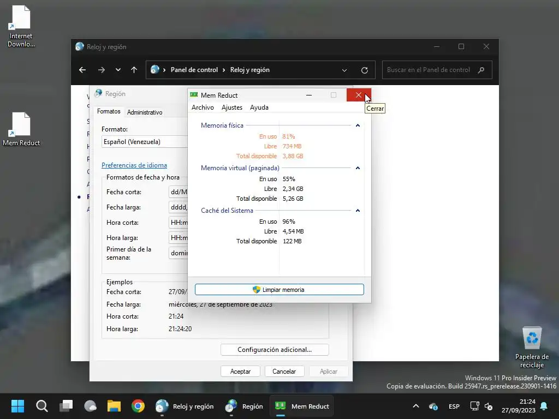Open taskbar Search
559x419 pixels.
click(41, 406)
